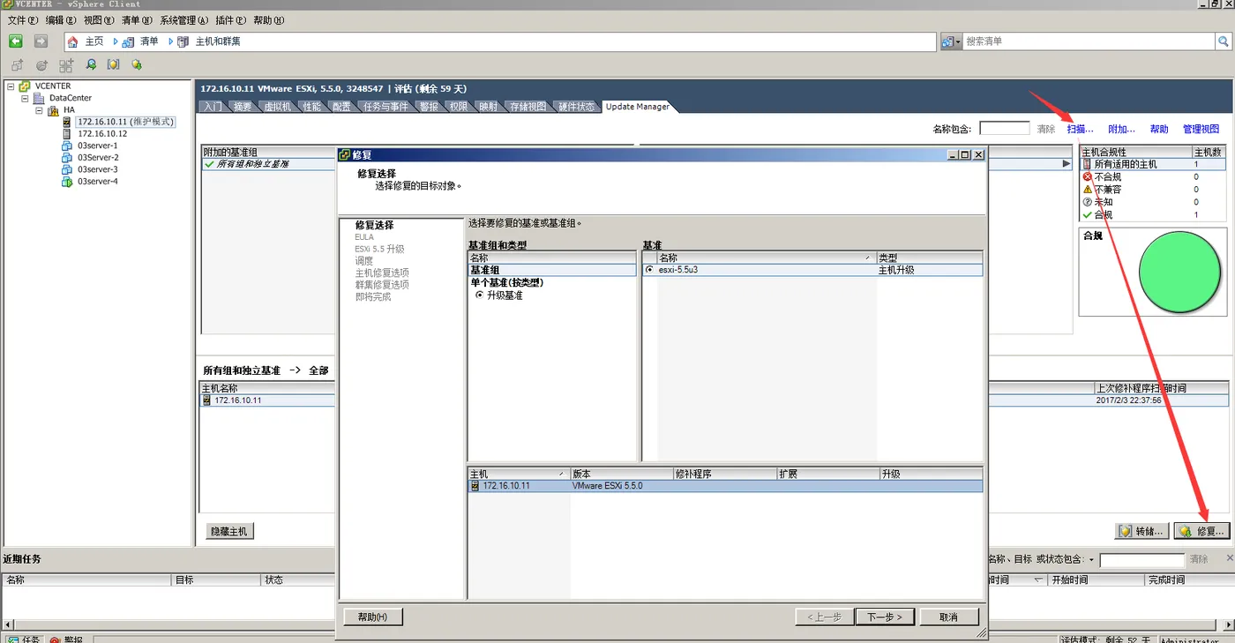
Task: Click host icon beside 172.16.10.12 in tree
Action: point(67,134)
